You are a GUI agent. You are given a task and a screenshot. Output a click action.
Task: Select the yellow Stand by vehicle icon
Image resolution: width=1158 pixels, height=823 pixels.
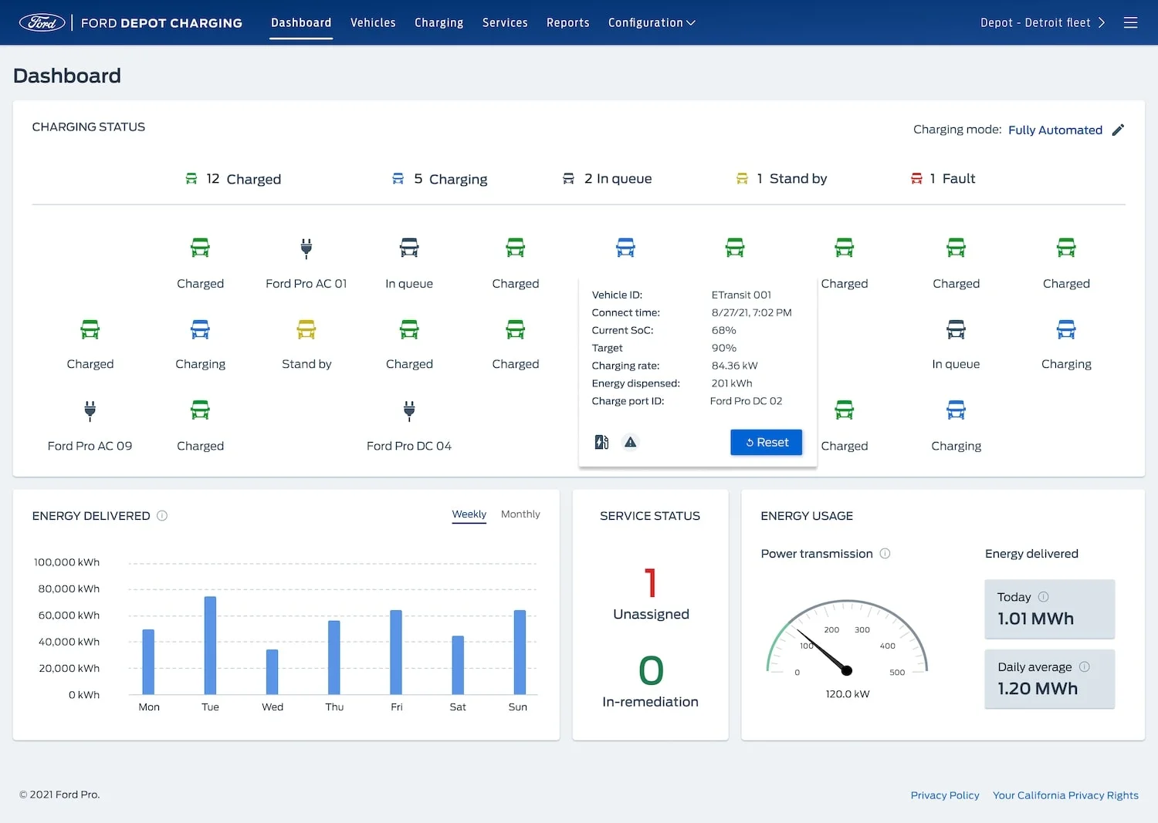click(x=306, y=329)
